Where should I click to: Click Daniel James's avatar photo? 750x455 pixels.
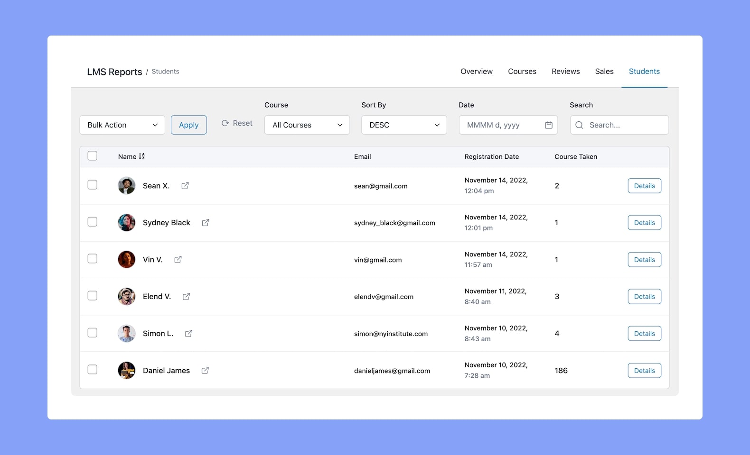[x=127, y=371]
